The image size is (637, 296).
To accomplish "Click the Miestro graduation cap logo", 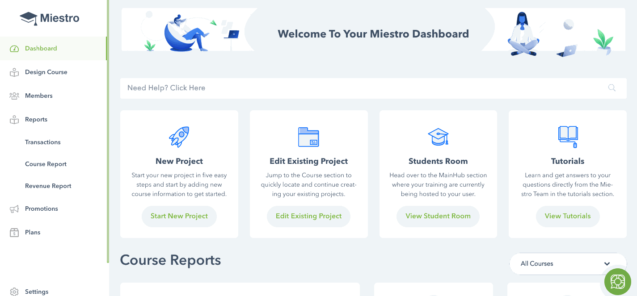I will tap(29, 18).
